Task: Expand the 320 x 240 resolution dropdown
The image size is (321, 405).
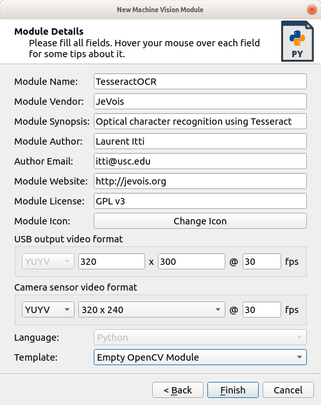Action: (x=152, y=310)
